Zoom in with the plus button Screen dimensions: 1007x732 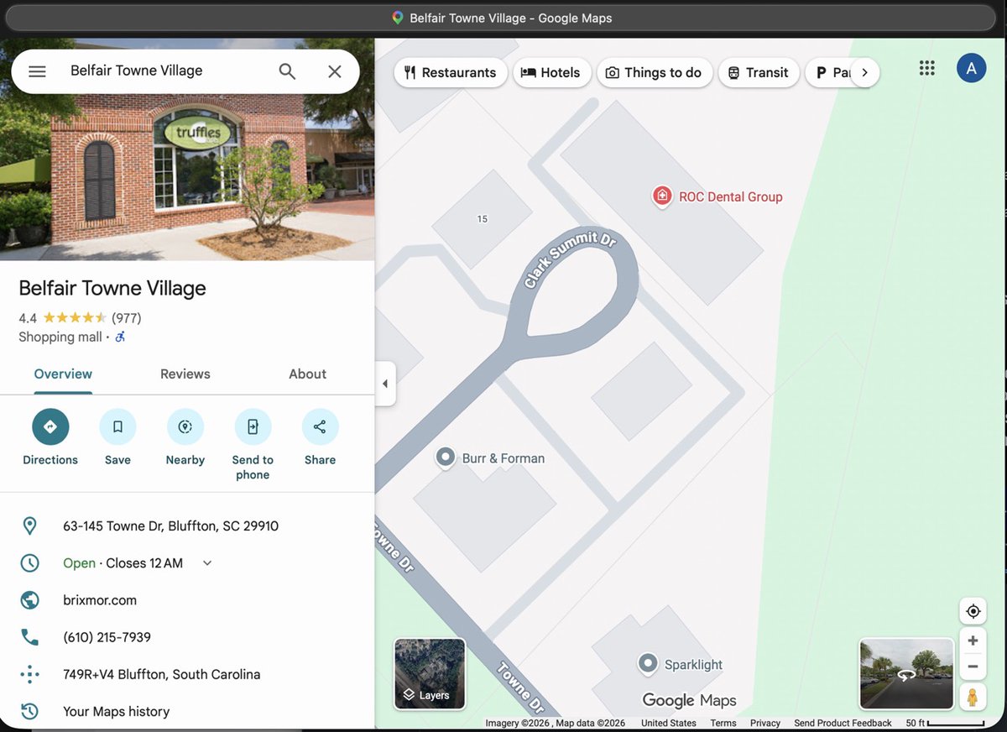973,640
